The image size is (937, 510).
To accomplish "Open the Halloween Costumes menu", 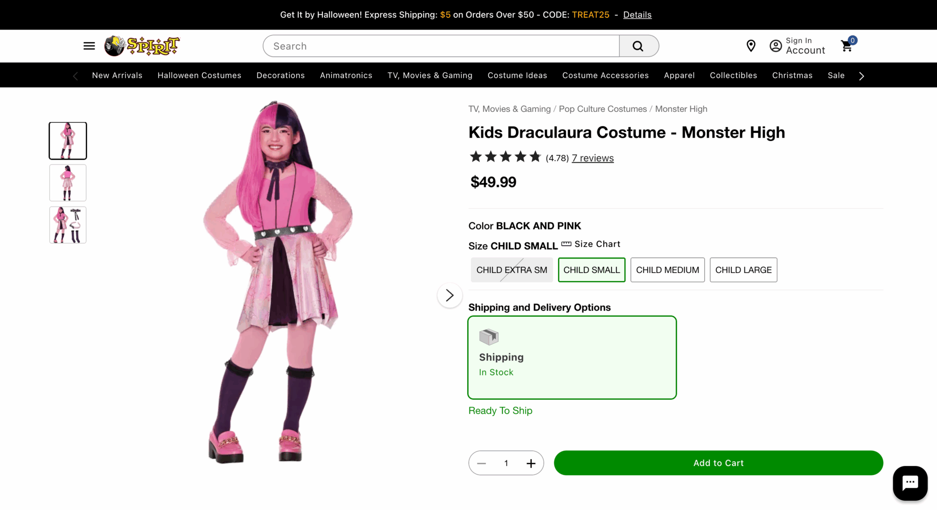I will [199, 75].
